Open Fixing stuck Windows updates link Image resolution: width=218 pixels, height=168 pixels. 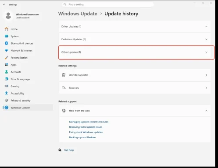coord(86,132)
